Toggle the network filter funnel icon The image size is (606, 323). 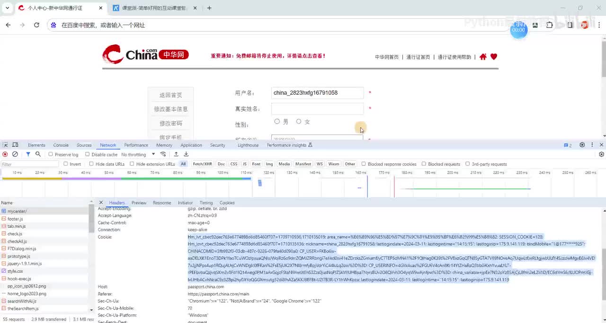(28, 154)
